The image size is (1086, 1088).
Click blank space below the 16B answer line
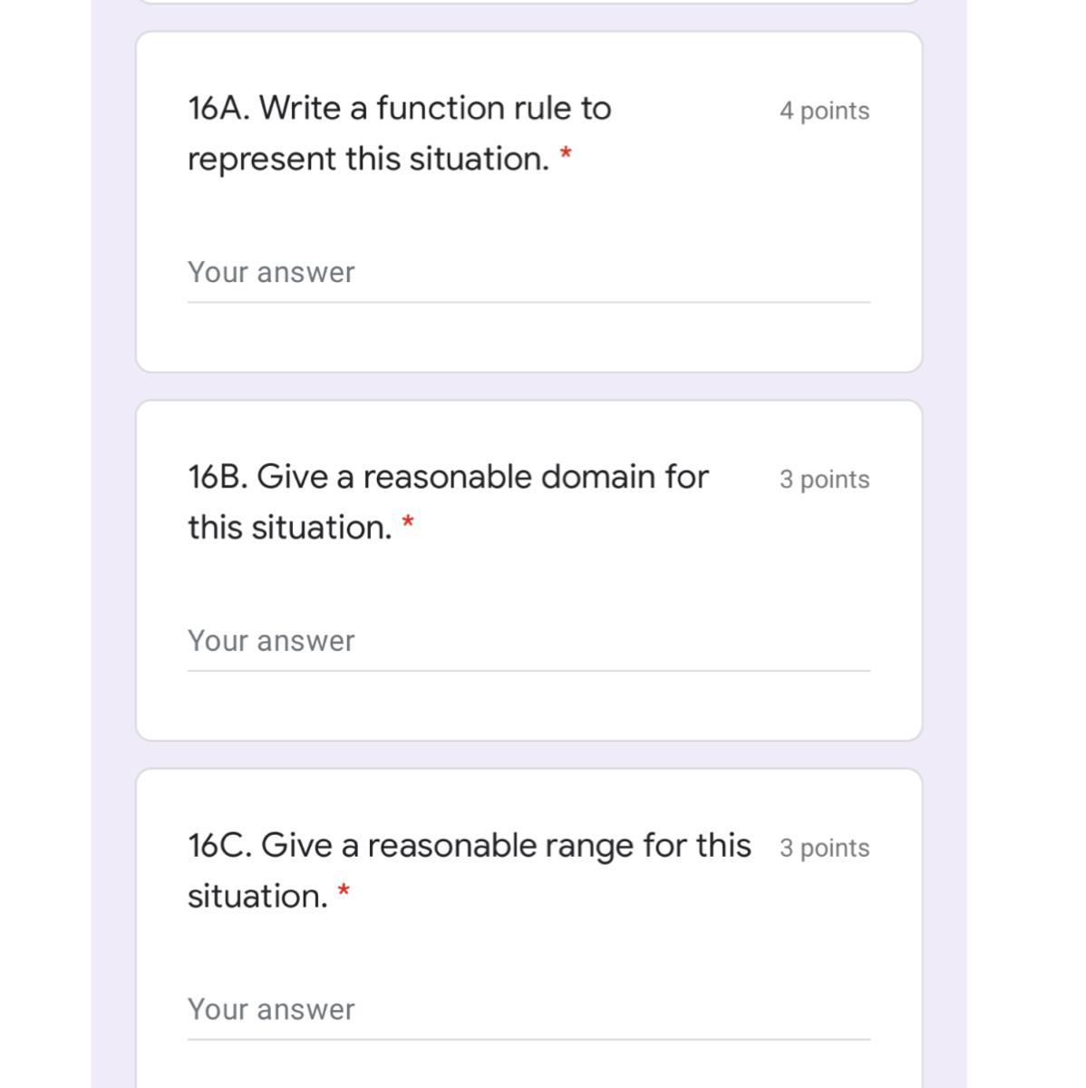pyautogui.click(x=528, y=705)
